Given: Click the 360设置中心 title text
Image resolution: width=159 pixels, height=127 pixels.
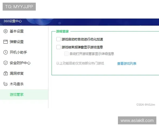Looking at the screenshot, I should (x=12, y=21).
